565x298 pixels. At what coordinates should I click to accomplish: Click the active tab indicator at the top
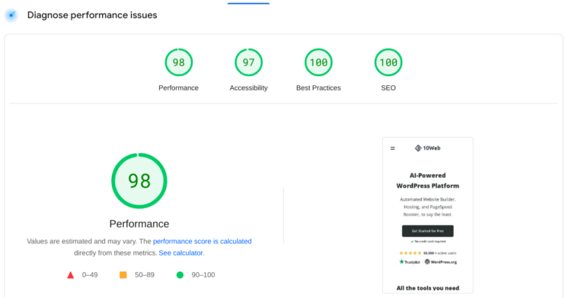(248, 3)
